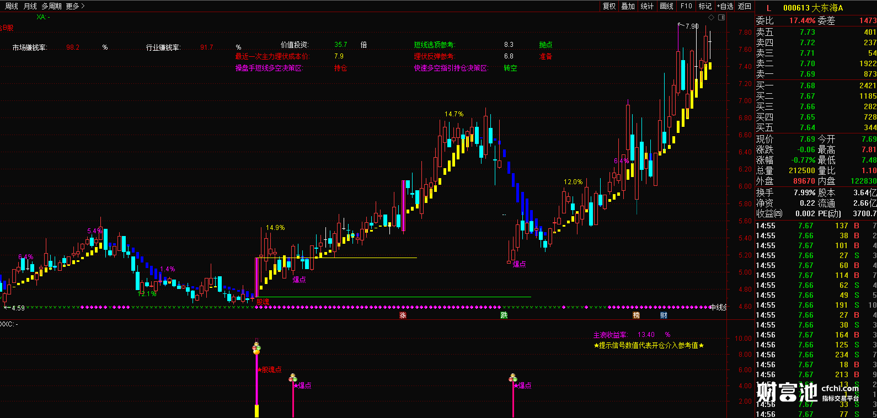Select the 买一 bid row at 7.68

(816, 85)
